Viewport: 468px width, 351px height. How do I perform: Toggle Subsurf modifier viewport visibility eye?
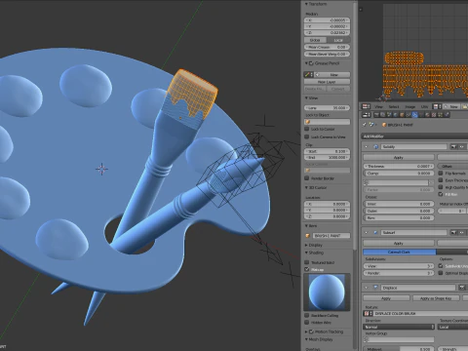[462, 233]
